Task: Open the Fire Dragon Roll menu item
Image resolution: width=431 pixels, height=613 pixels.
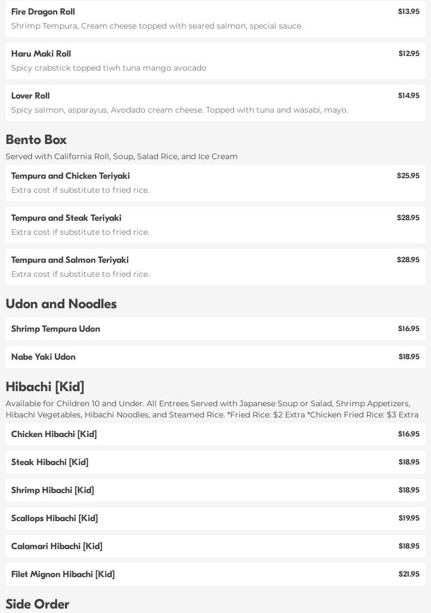Action: (215, 18)
